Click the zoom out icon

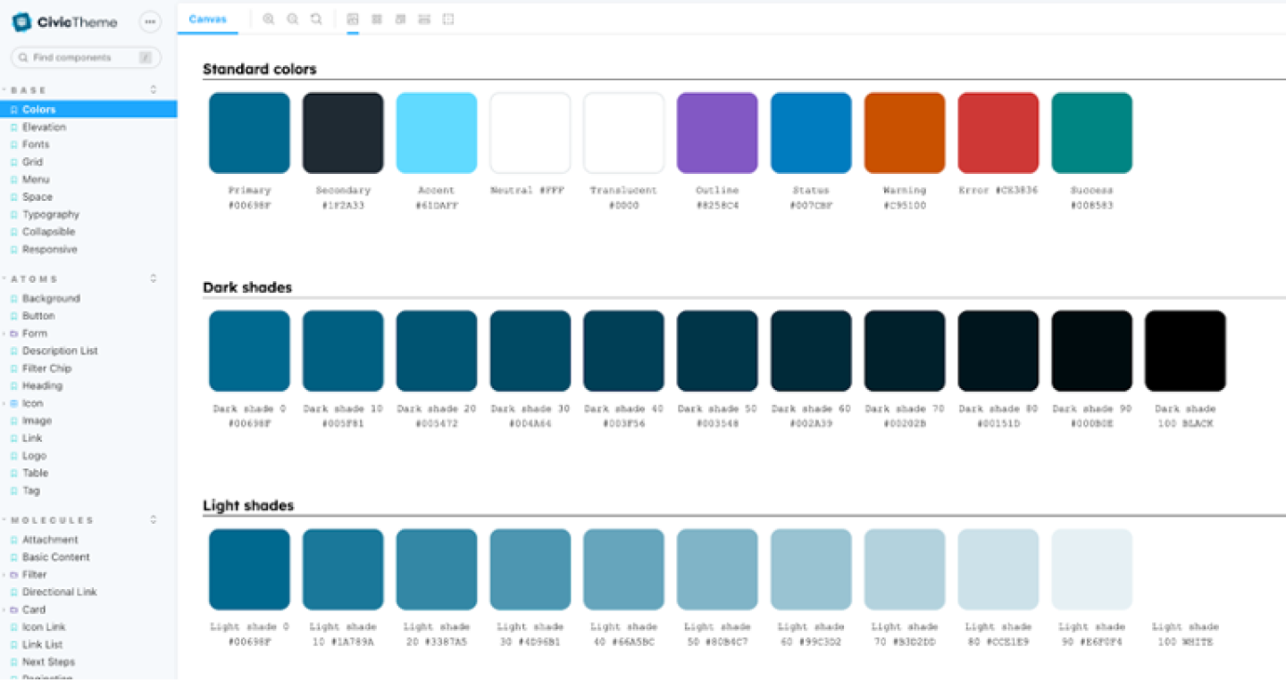[x=292, y=18]
